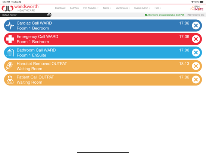206x154 pixels.
Task: Expand the System Admin menu
Action: click(x=142, y=8)
